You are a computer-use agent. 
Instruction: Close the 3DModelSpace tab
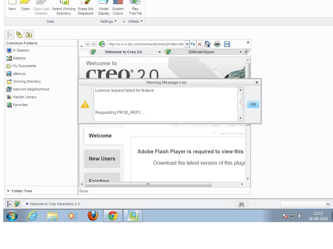[241, 52]
